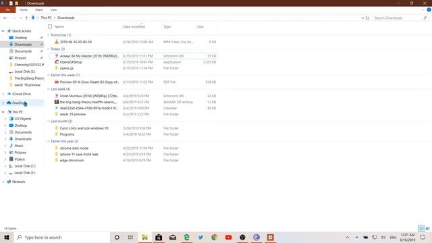Collapse the Today (3) group
This screenshot has width=432, height=243.
coord(49,49)
